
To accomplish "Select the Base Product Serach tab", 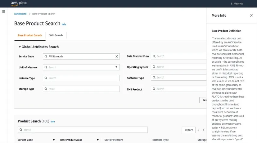I will point(30,35).
